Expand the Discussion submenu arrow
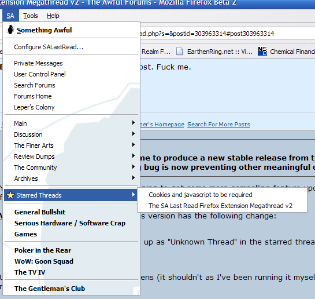The width and height of the screenshot is (315, 299). tap(133, 134)
